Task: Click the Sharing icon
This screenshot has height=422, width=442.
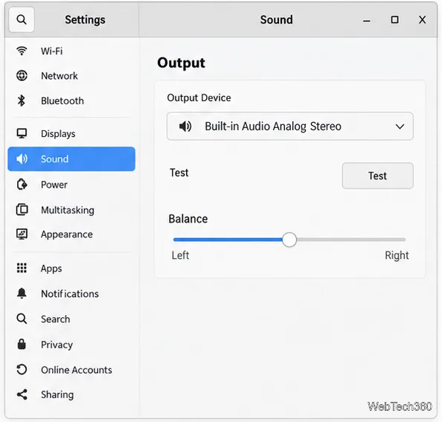Action: (22, 394)
